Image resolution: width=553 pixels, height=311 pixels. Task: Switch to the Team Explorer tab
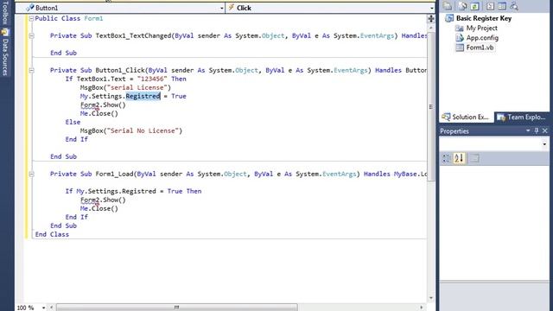522,117
